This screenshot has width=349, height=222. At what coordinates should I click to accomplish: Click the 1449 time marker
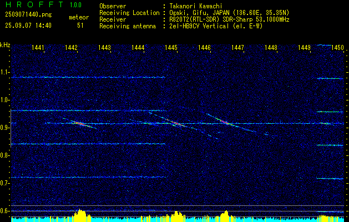click(304, 47)
